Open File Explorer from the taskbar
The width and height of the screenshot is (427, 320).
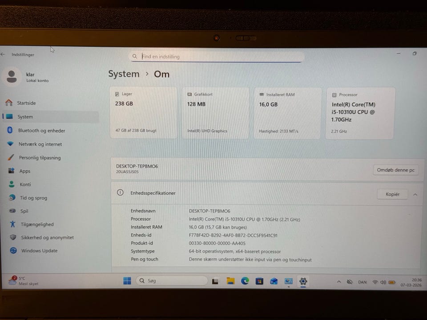(230, 280)
